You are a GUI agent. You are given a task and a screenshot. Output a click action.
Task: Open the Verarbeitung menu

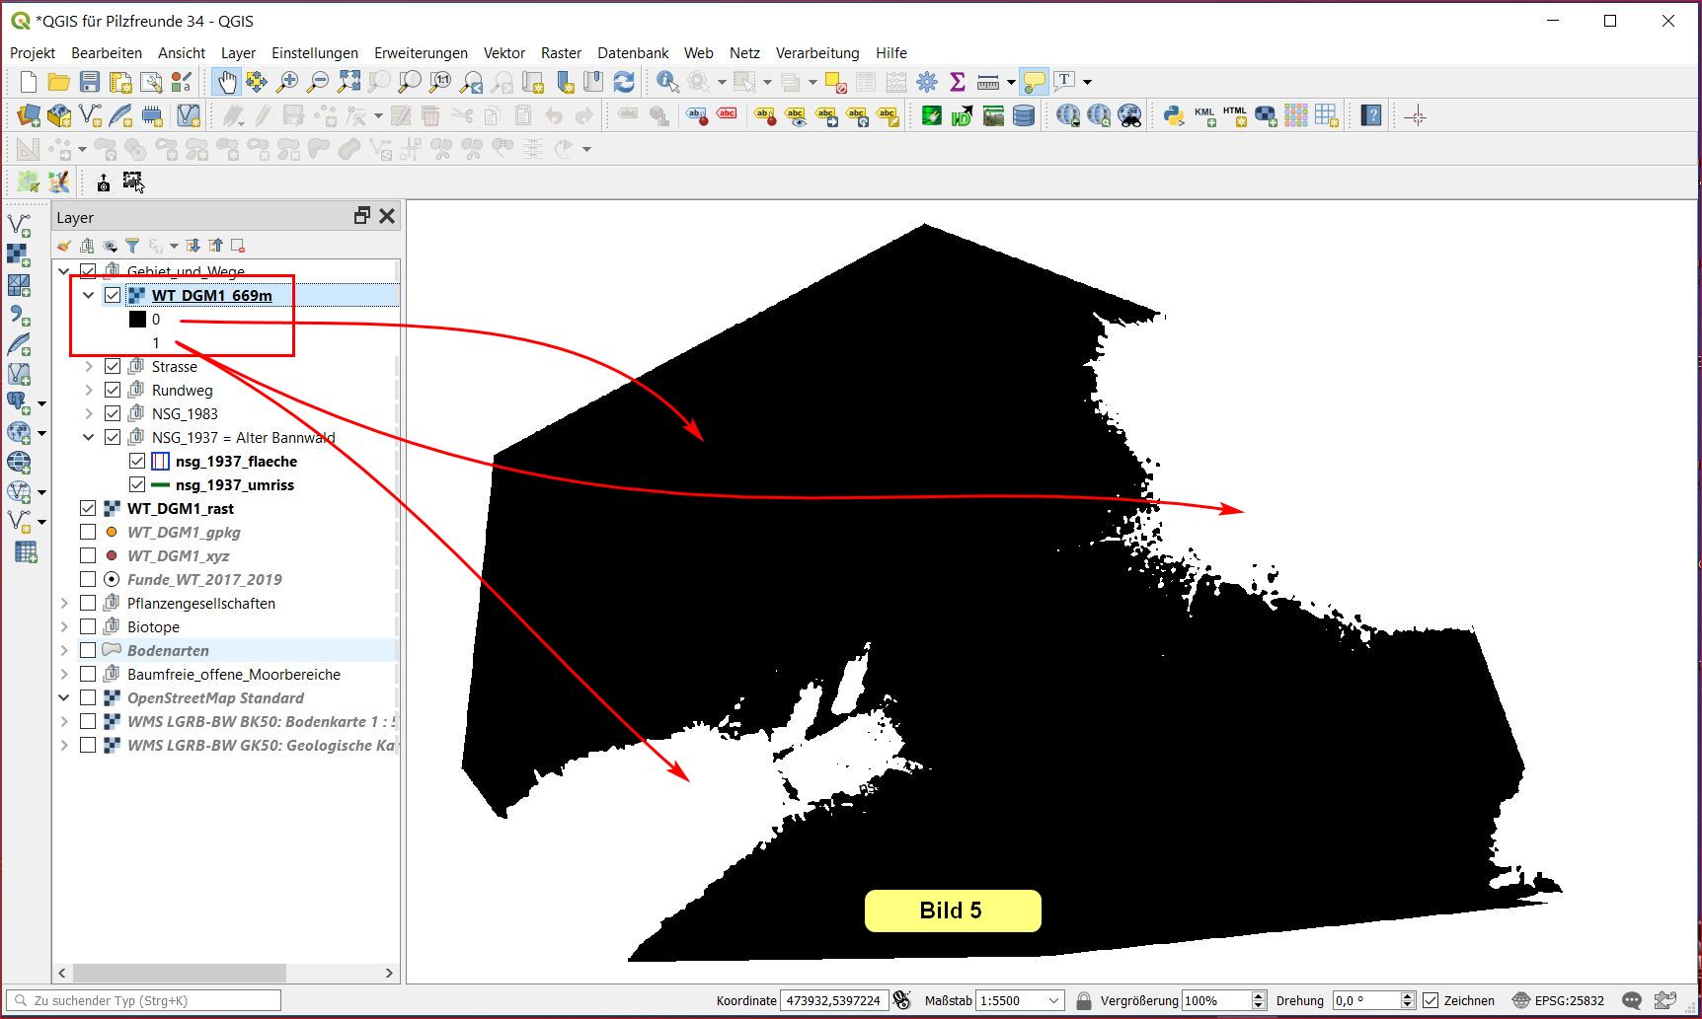[816, 53]
